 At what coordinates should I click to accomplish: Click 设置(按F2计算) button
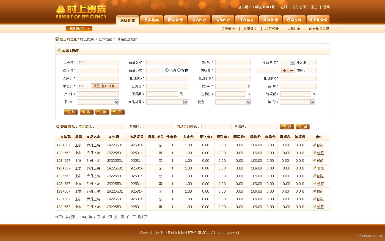(105, 86)
